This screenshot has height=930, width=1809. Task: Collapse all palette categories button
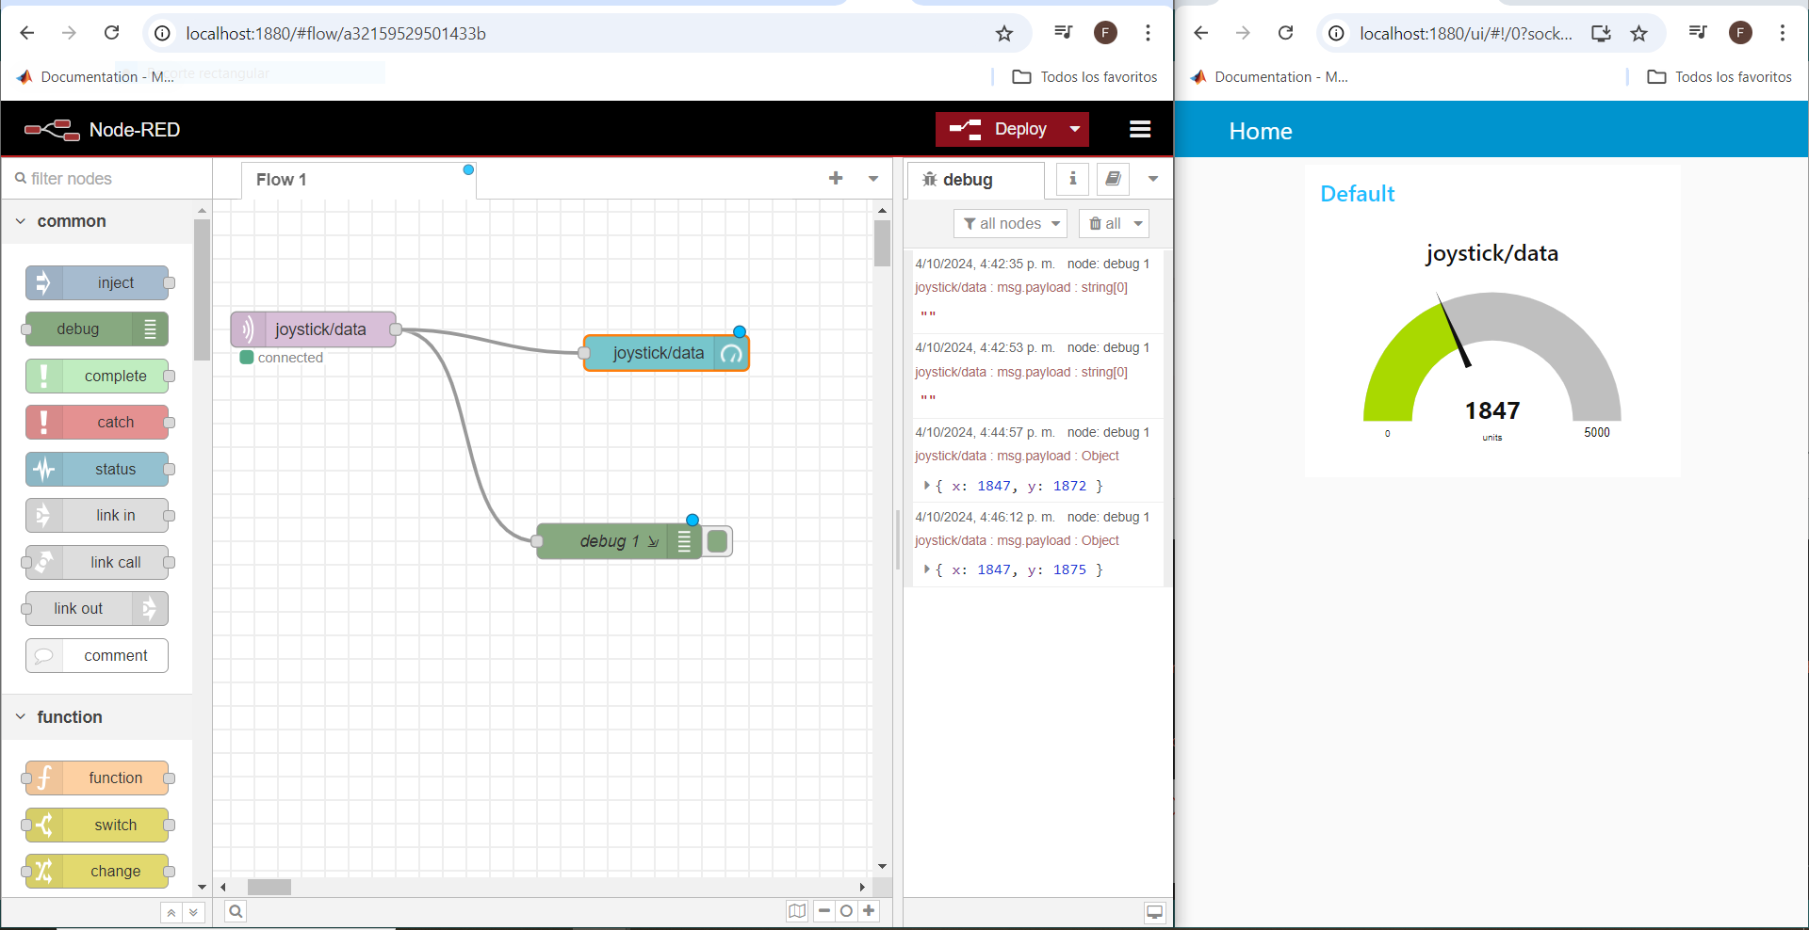pos(171,912)
